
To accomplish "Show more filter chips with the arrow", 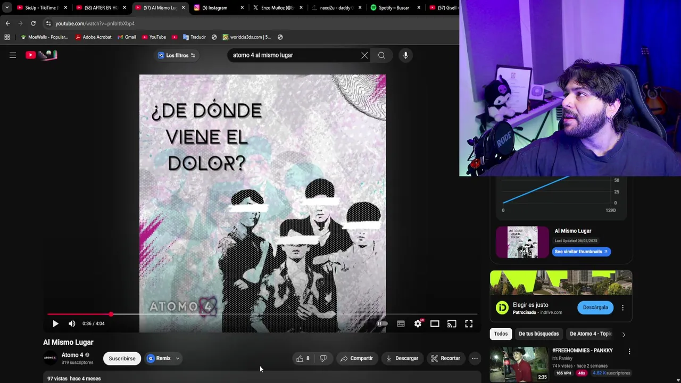I will [624, 335].
